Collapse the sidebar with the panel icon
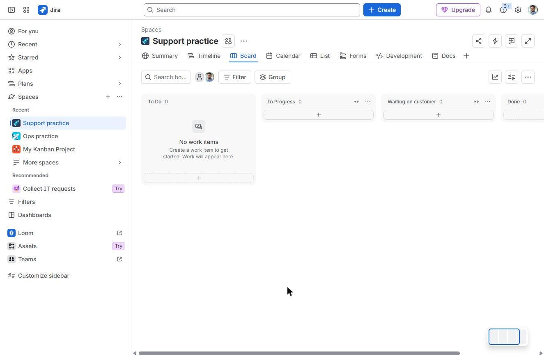The image size is (544, 356). click(11, 10)
